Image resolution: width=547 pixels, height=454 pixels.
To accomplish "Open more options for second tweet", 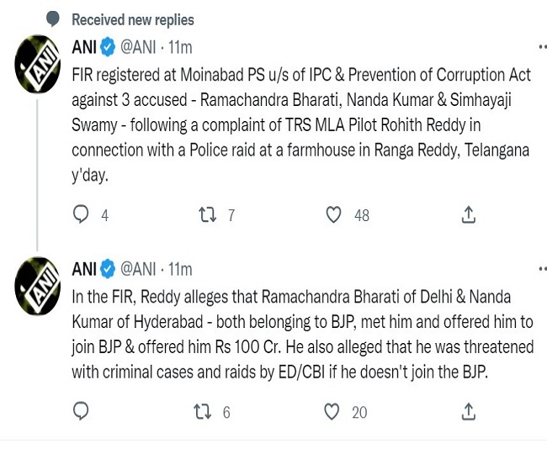I will tap(541, 269).
